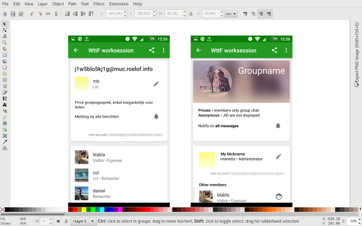Viewport: 362px width, 226px height.
Task: Select the Rectangle shape tool
Action: coord(5,54)
